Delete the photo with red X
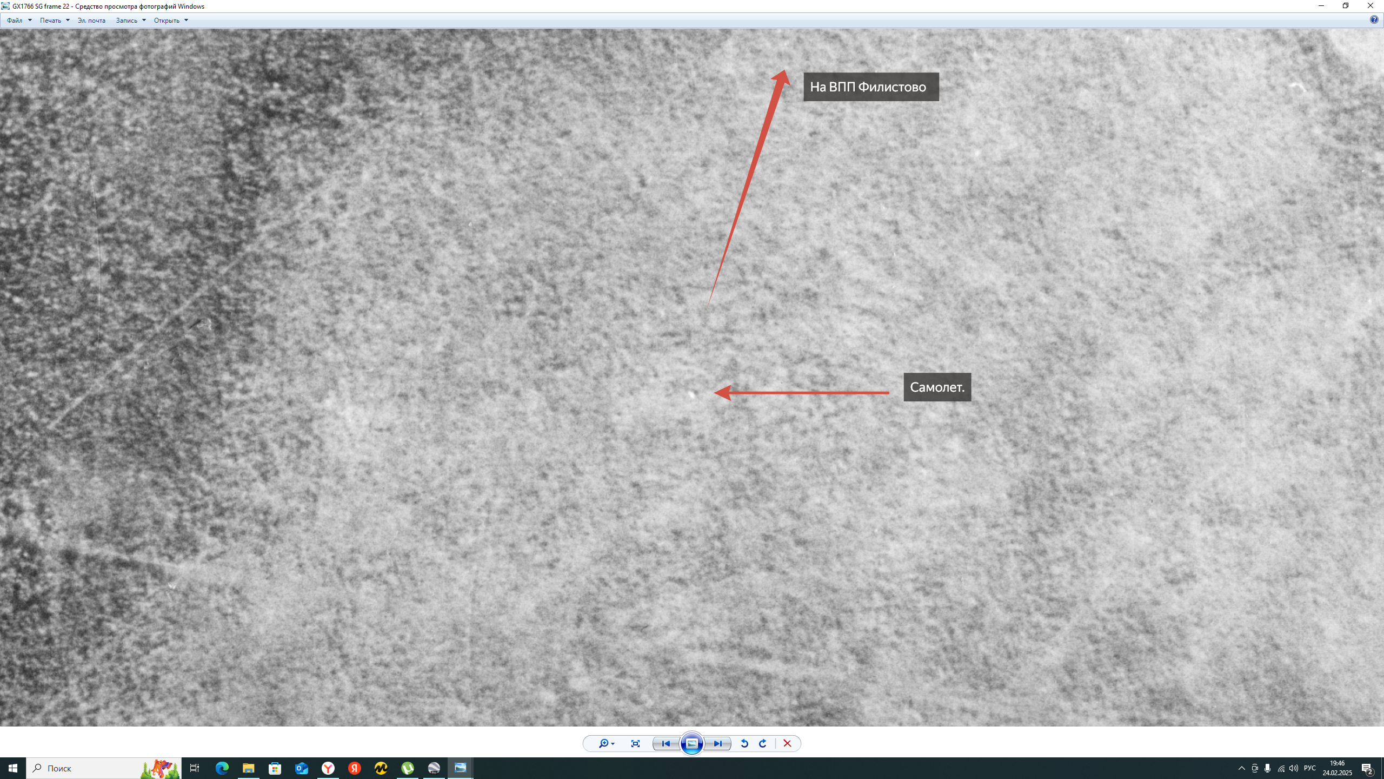 pyautogui.click(x=787, y=743)
